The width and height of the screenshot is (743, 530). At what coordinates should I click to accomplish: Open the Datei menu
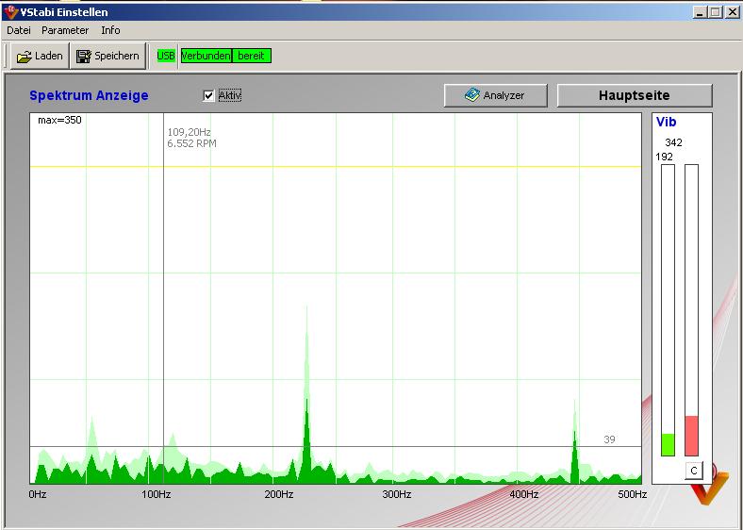[x=19, y=30]
